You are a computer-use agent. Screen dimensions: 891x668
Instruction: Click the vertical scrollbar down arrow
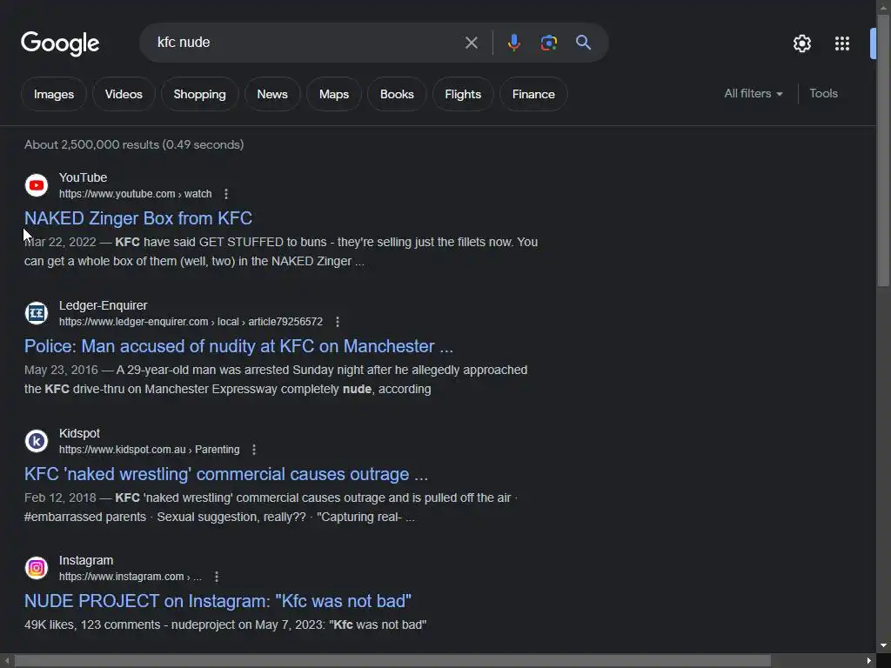884,646
